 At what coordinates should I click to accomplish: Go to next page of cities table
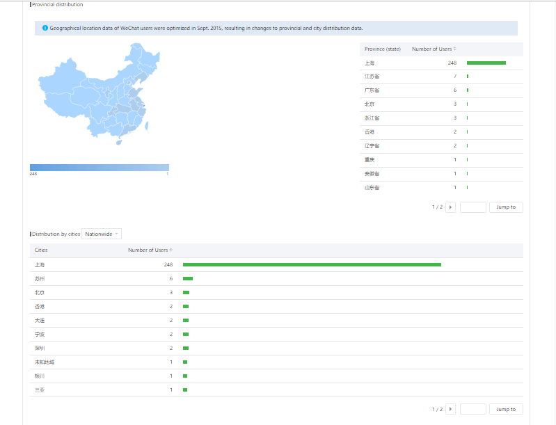point(450,409)
